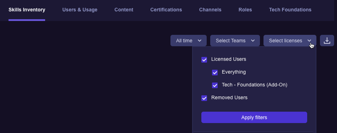This screenshot has height=133, width=337.
Task: Open the Tech Foundations tab
Action: tap(290, 10)
